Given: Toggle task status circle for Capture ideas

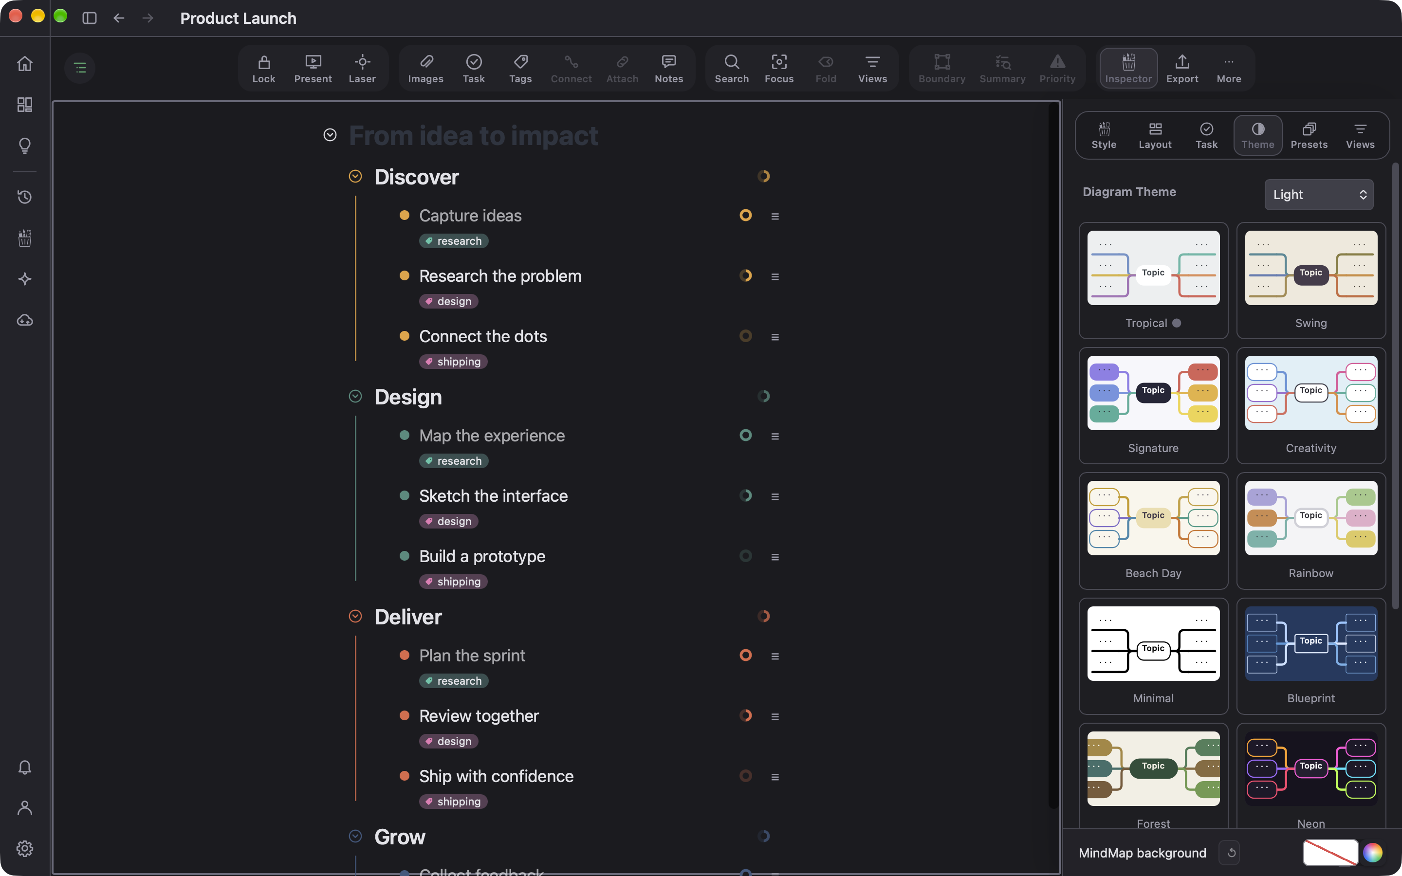Looking at the screenshot, I should point(746,216).
